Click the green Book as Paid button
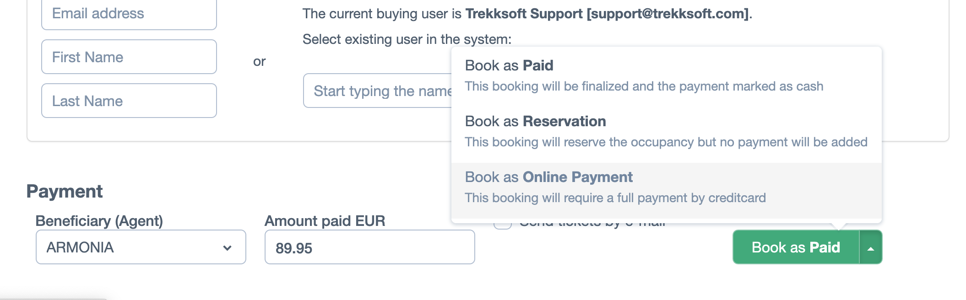Screen dimensions: 966x300 click(x=796, y=247)
